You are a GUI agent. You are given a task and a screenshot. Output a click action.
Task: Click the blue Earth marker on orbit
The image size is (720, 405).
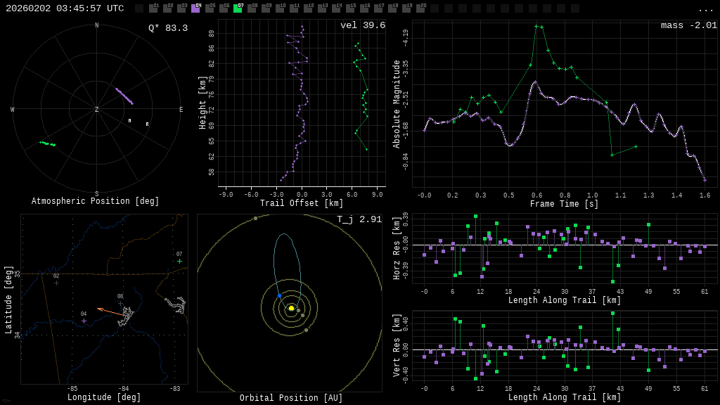coord(279,295)
